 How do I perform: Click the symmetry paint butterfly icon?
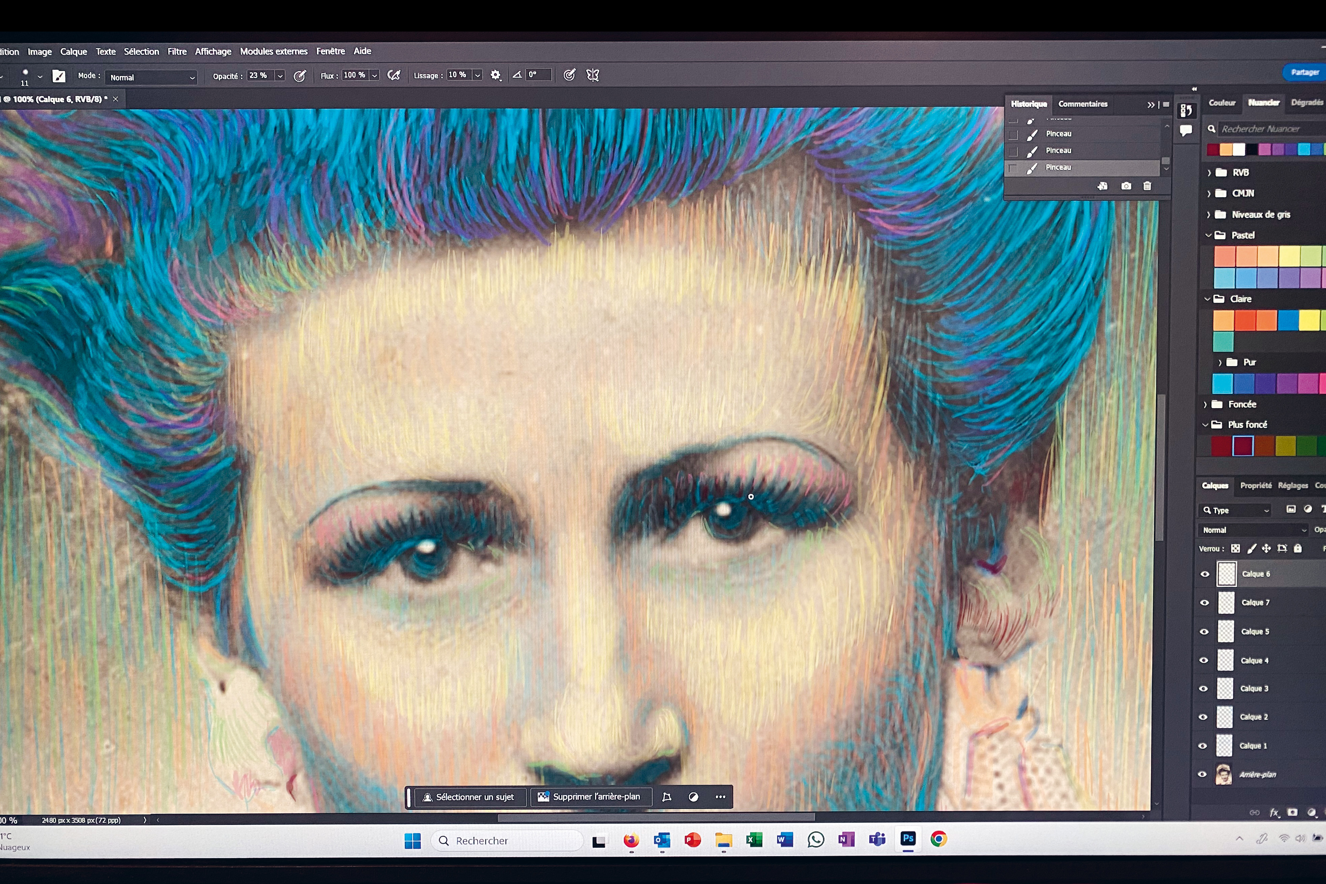(593, 75)
